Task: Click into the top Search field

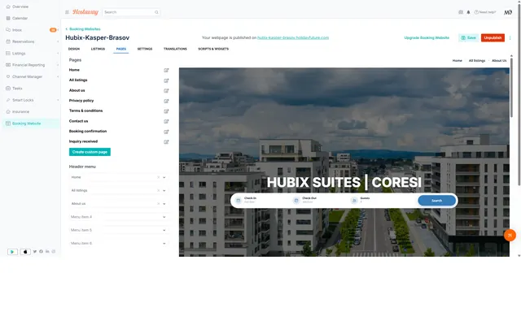Action: click(131, 12)
